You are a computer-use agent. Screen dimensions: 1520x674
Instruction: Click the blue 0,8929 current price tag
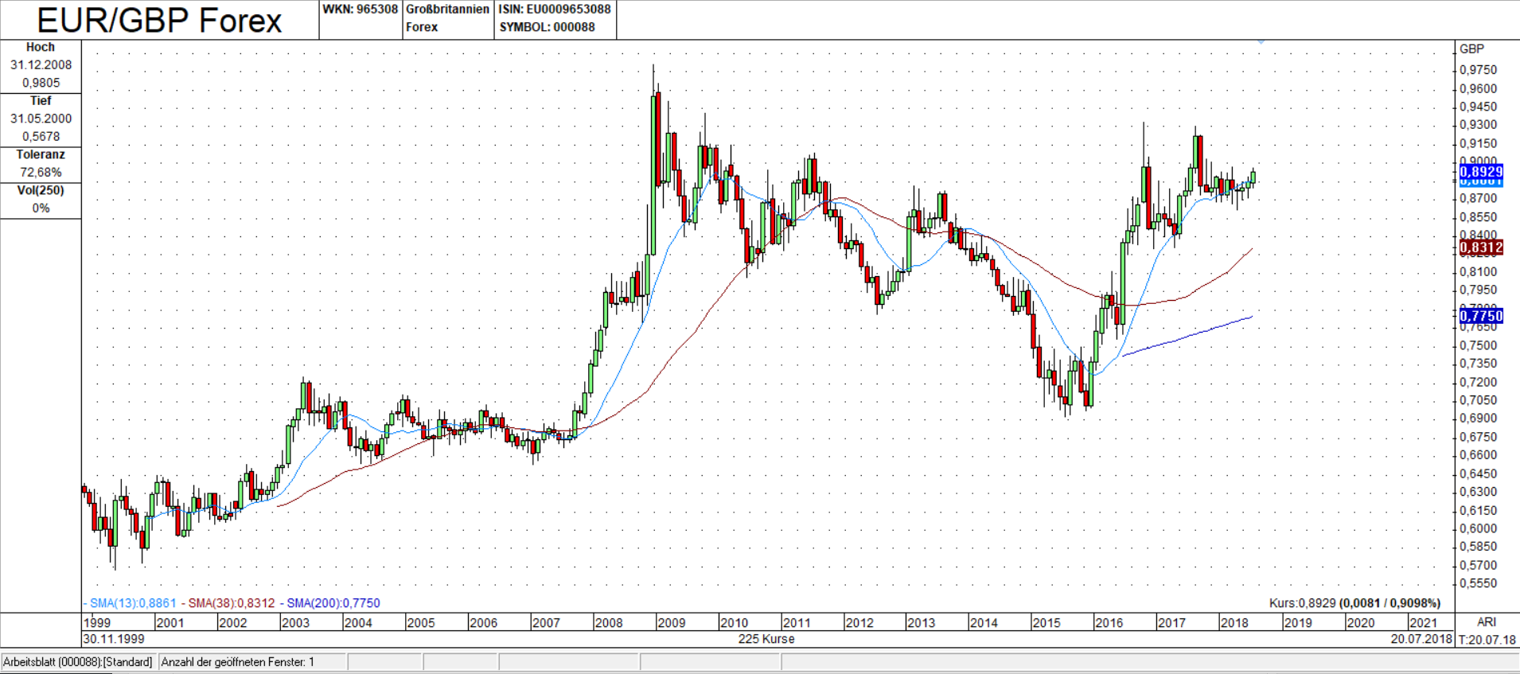(1481, 172)
